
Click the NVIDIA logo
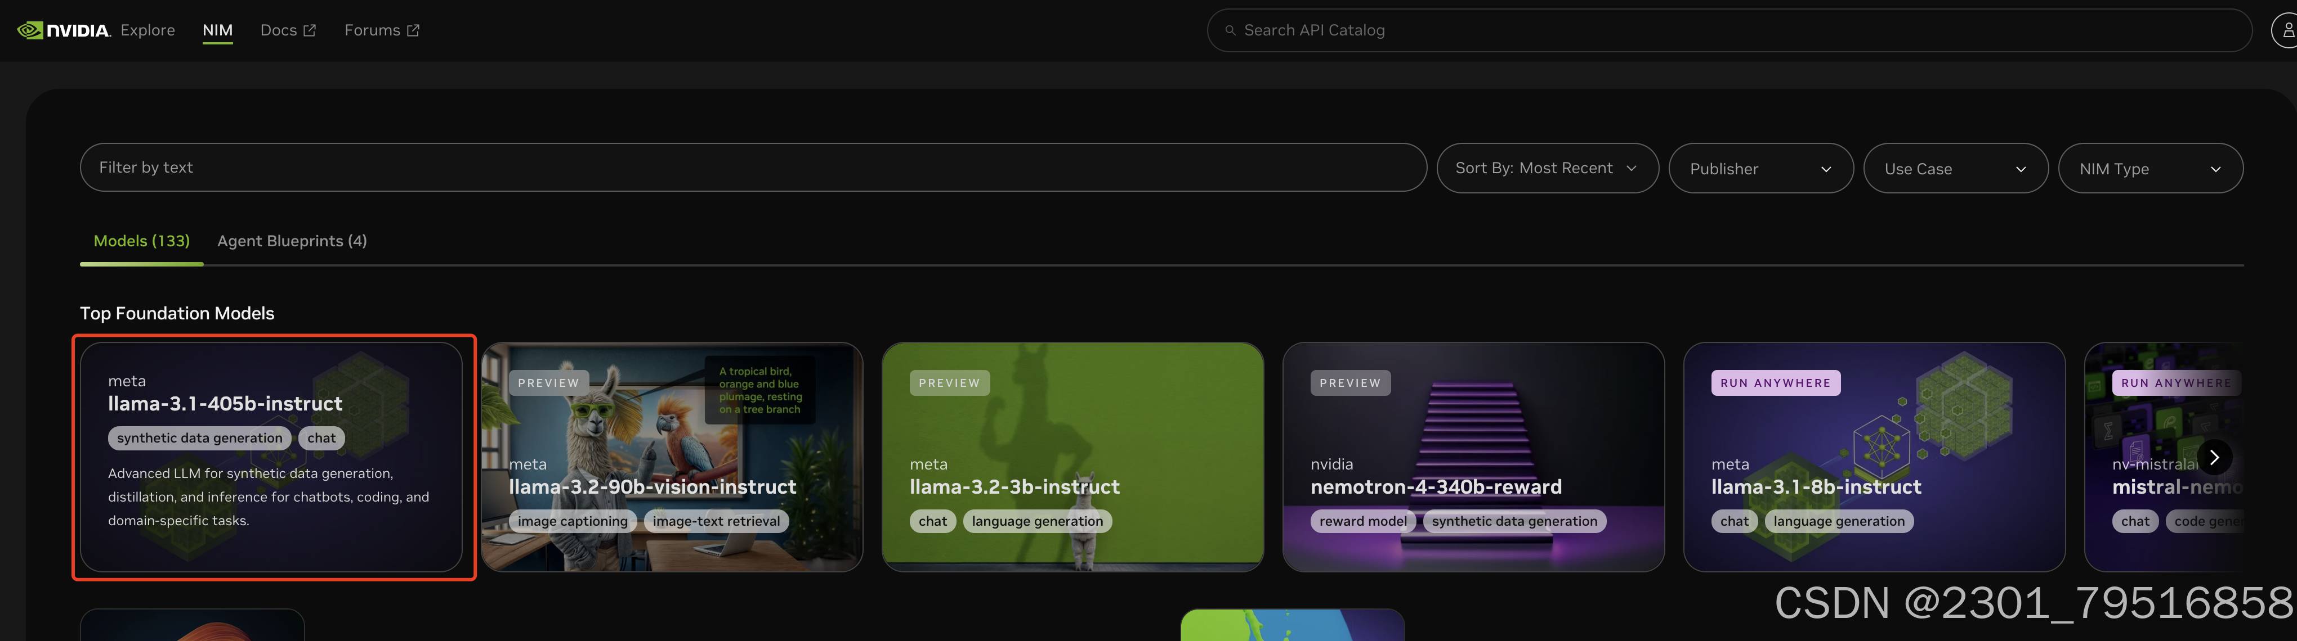[63, 30]
